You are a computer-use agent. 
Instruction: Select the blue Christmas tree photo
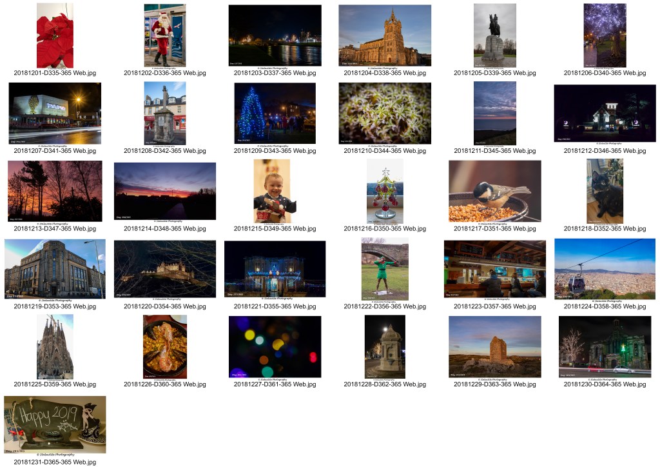click(x=275, y=114)
